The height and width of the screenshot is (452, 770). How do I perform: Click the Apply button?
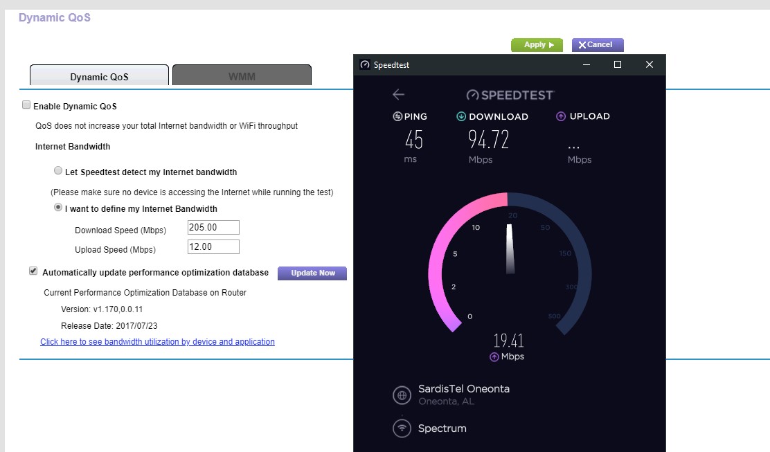[x=537, y=45]
